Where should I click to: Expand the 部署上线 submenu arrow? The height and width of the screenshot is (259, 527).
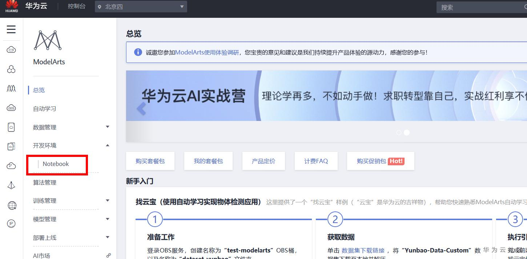107,237
